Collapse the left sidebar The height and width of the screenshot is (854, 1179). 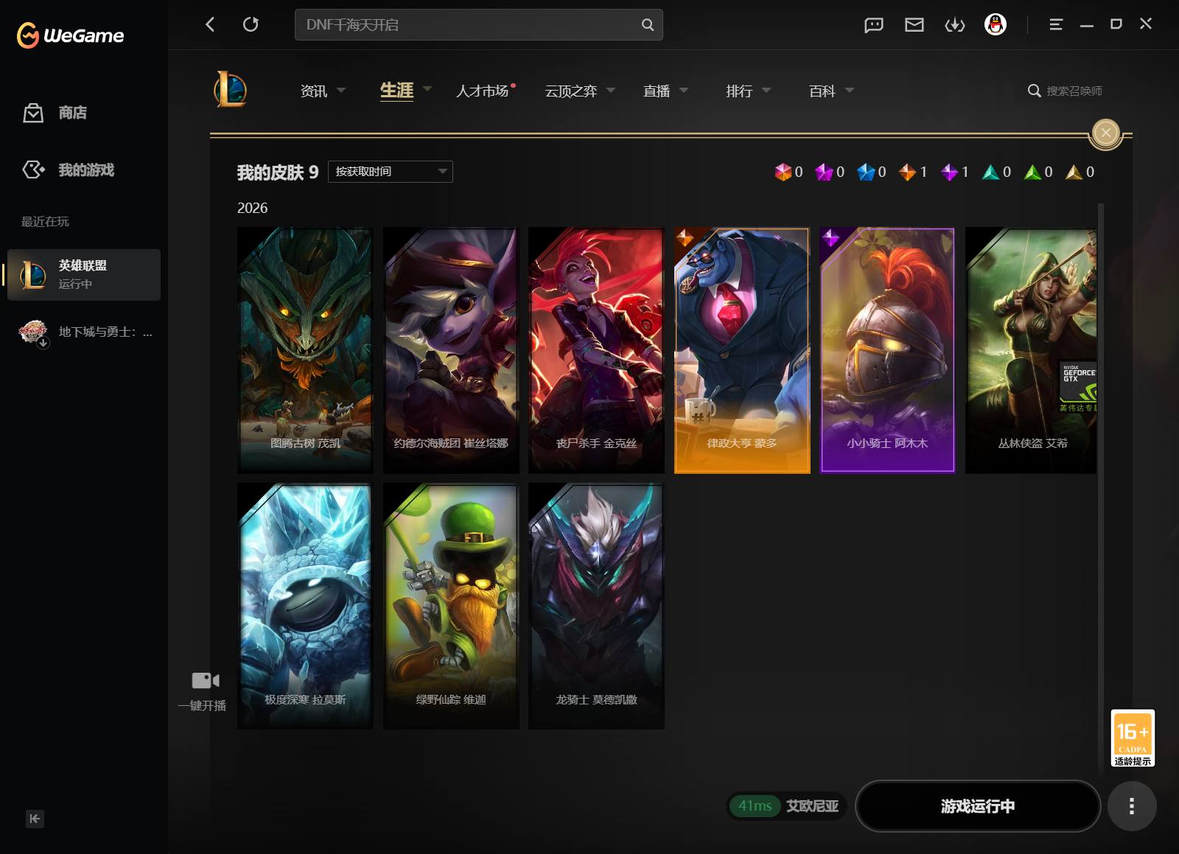[35, 819]
